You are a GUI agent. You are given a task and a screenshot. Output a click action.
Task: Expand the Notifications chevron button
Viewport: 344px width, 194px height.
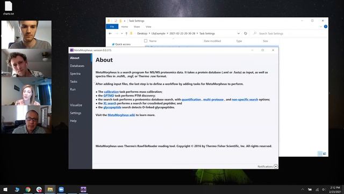(276, 167)
